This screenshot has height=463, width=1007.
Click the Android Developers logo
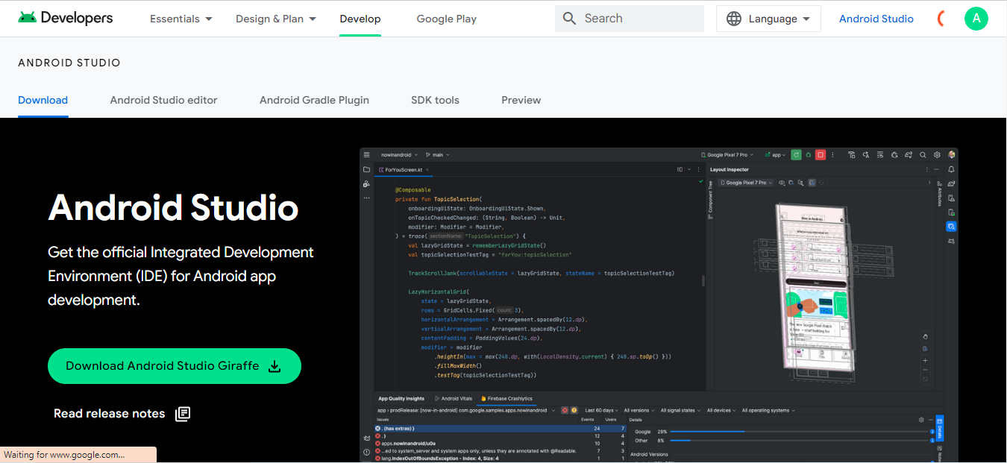point(66,18)
